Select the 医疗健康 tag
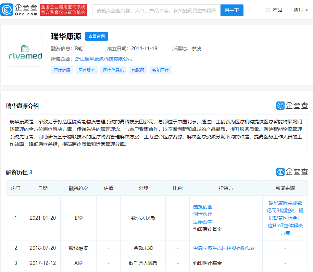Image resolution: width=313 pixels, height=272 pixels. click(x=62, y=70)
